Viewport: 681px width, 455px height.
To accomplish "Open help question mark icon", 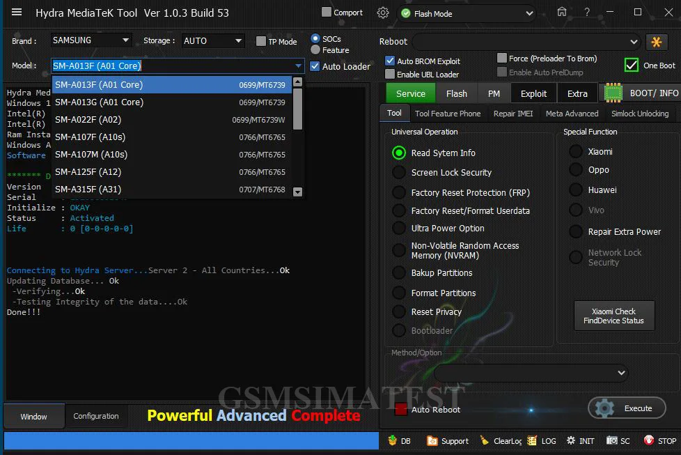I will (587, 12).
